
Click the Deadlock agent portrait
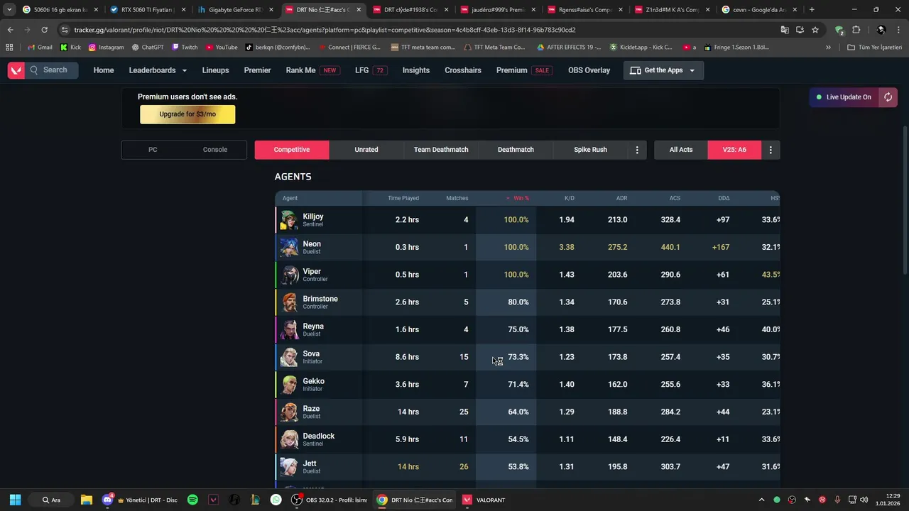[x=289, y=439]
